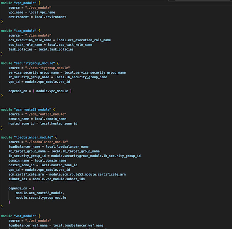
Task: Click hosted_zone_id line in acm_route53_module block
Action: (43, 123)
